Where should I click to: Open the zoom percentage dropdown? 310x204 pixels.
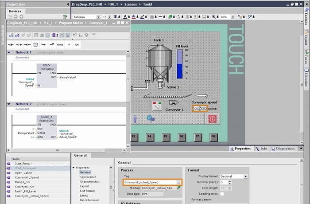coord(233,17)
